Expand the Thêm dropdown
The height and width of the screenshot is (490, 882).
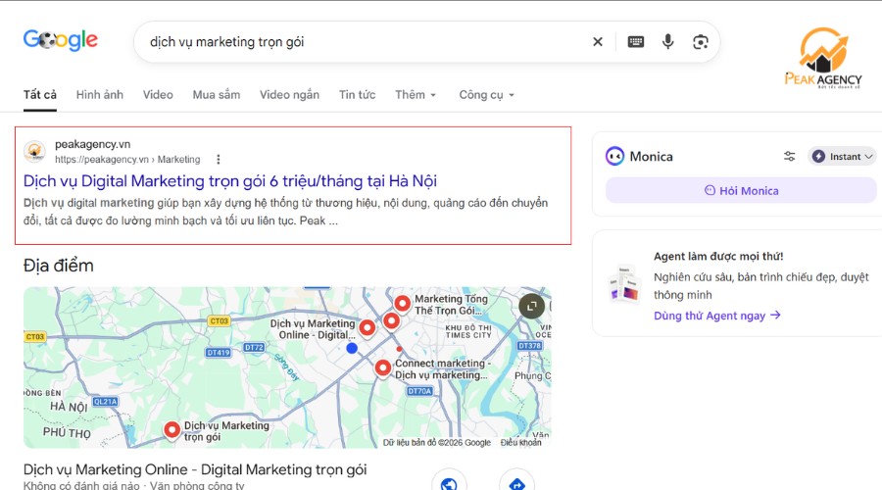pyautogui.click(x=416, y=94)
